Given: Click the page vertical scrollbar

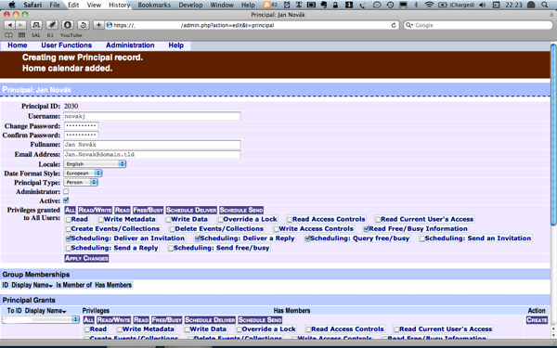Looking at the screenshot, I should tap(553, 135).
